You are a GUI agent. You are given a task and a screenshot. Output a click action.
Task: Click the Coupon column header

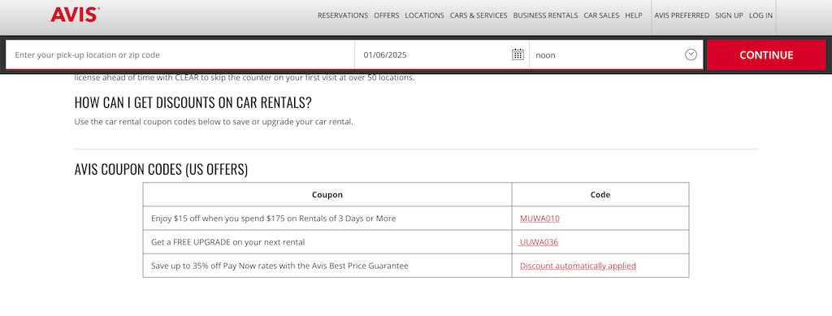(x=327, y=195)
